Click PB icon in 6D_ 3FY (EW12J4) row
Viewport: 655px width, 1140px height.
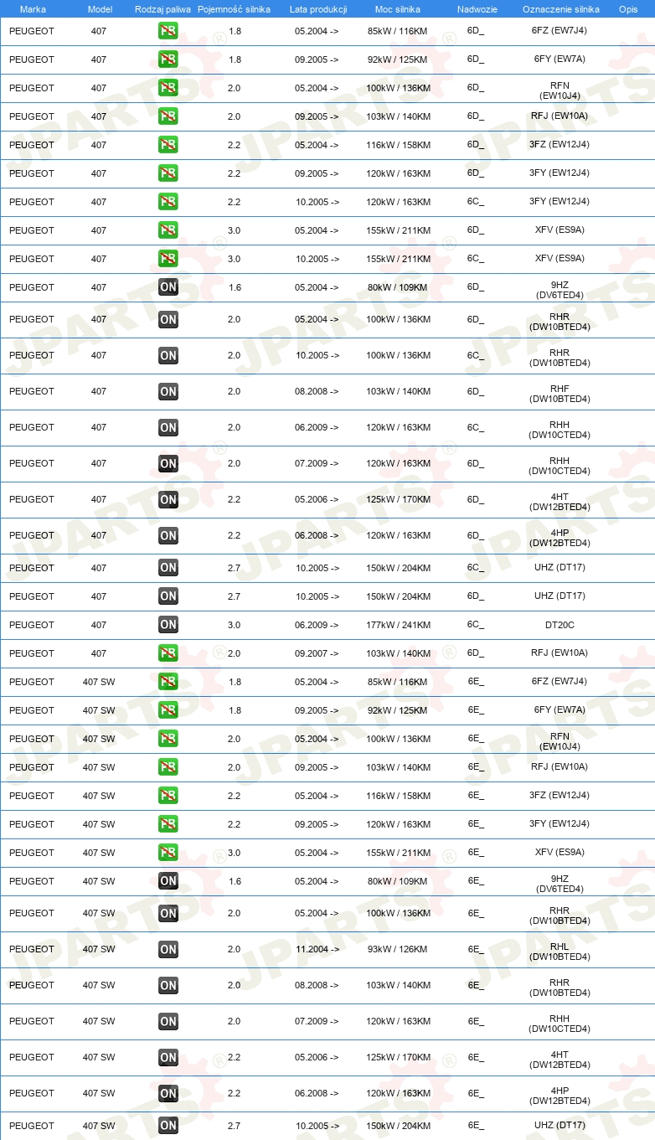168,173
